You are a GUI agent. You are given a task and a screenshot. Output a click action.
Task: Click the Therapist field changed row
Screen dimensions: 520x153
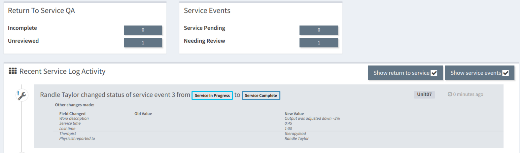pos(278,134)
